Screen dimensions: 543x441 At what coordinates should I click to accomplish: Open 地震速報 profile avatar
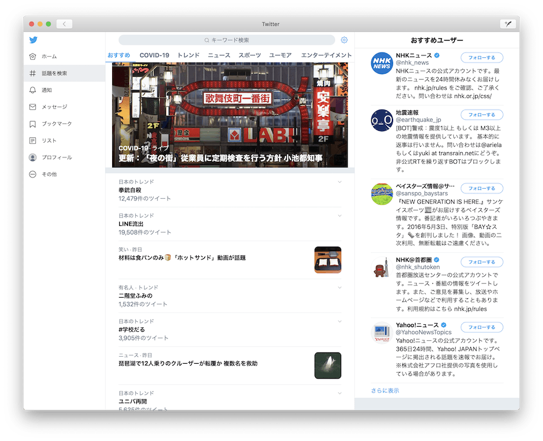[x=382, y=120]
